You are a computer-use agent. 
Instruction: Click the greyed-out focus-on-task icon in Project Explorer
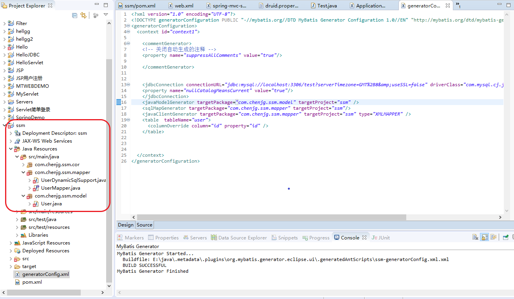point(96,15)
